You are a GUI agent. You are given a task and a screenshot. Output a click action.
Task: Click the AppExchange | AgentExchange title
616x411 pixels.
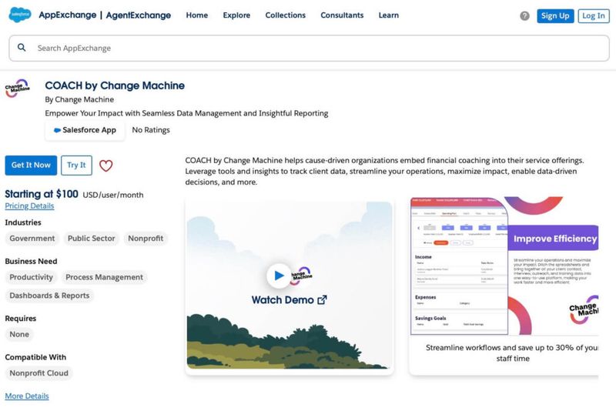click(105, 15)
